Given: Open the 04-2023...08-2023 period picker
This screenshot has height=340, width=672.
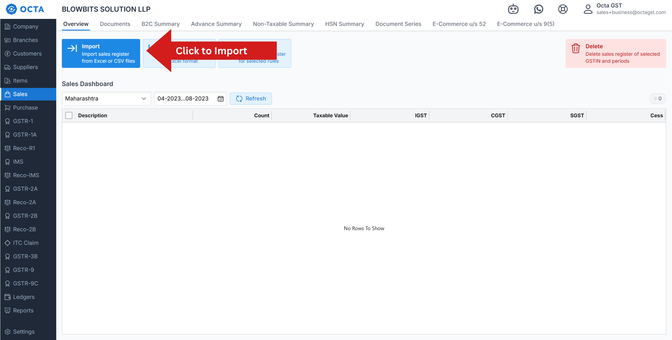Looking at the screenshot, I should coord(183,98).
